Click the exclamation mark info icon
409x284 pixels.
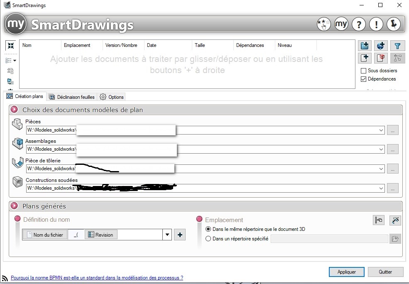click(376, 24)
